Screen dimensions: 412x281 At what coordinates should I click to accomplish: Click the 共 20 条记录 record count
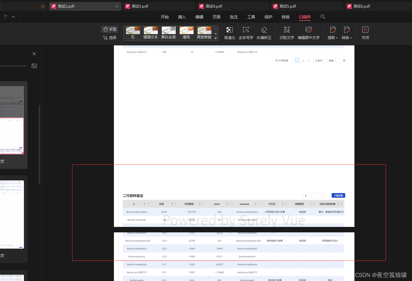pyautogui.click(x=282, y=60)
